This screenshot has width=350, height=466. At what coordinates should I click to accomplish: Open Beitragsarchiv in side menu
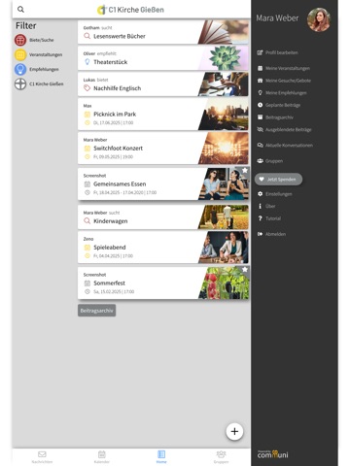[x=275, y=117]
